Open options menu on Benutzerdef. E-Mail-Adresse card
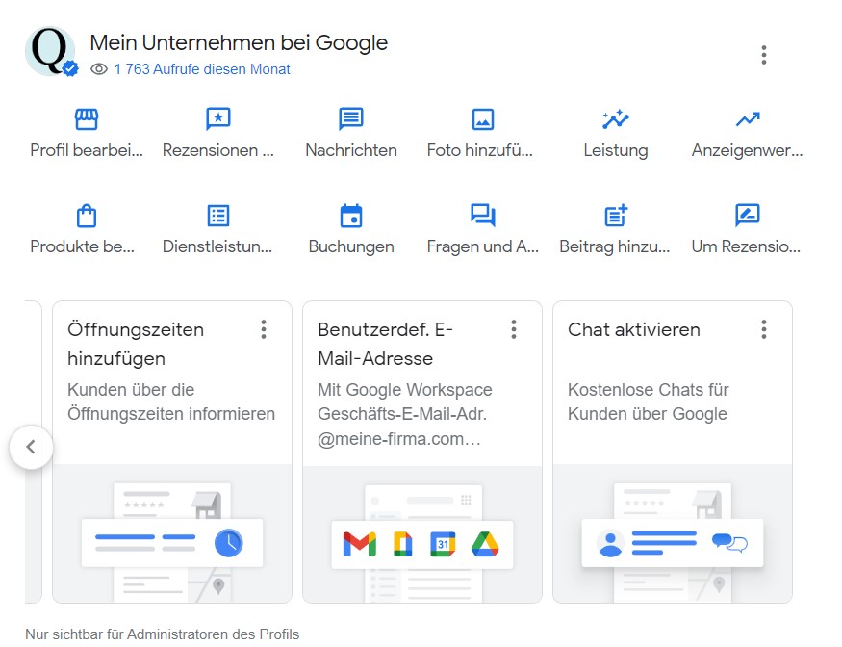 point(514,329)
